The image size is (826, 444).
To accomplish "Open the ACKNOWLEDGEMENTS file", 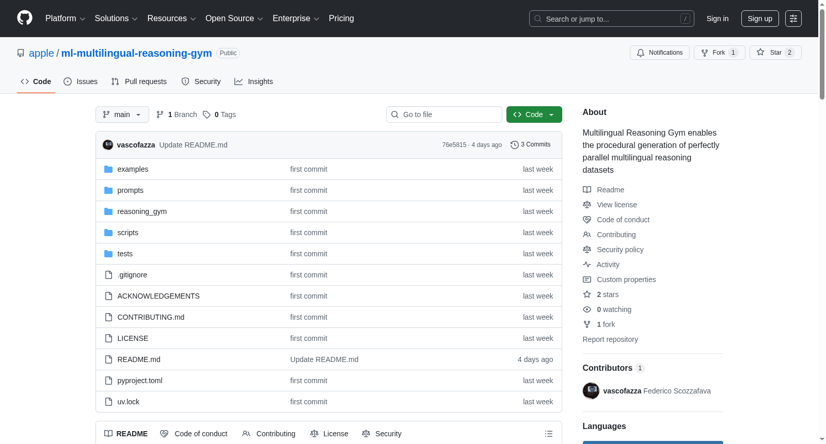I will (x=158, y=296).
